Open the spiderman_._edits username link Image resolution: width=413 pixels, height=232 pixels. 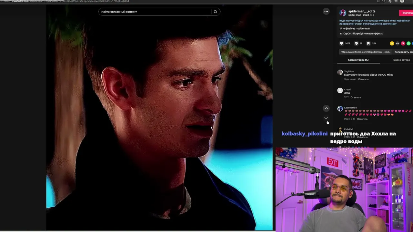[x=362, y=11]
